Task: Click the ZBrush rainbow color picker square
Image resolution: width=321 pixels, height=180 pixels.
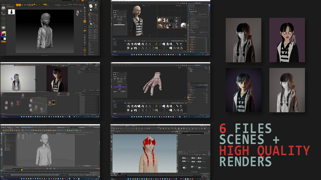Action: click(4, 34)
